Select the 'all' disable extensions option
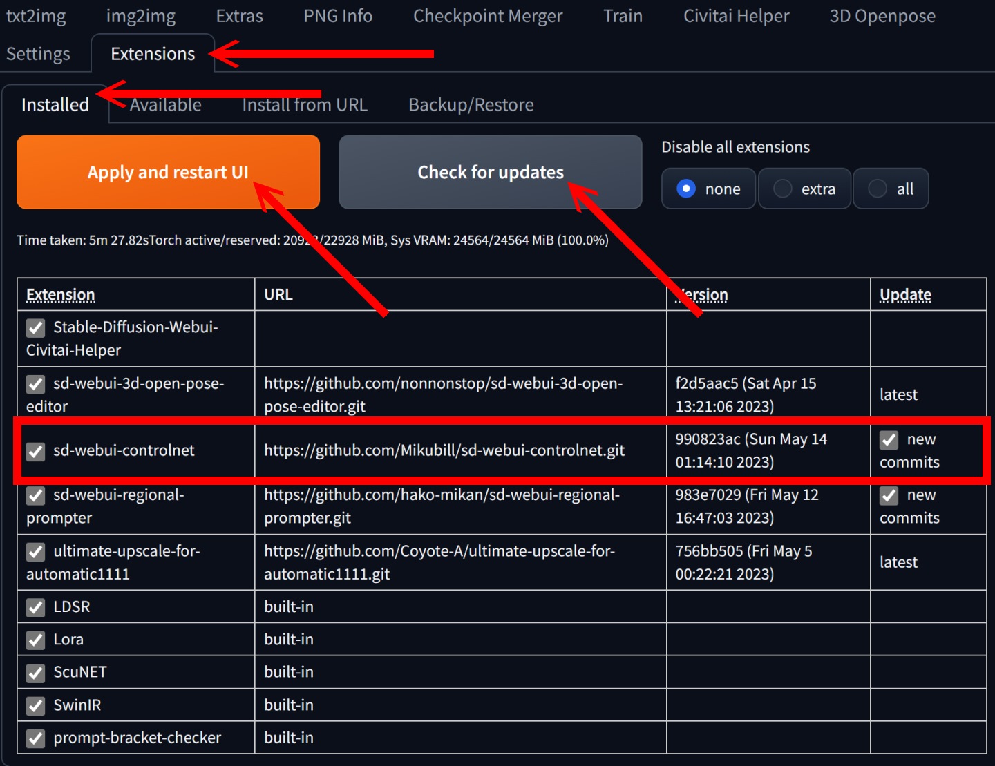 click(x=878, y=189)
